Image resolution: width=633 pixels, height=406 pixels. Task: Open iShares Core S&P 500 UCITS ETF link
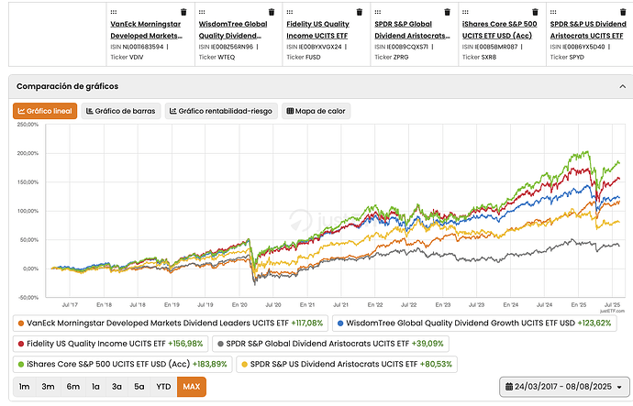(499, 30)
